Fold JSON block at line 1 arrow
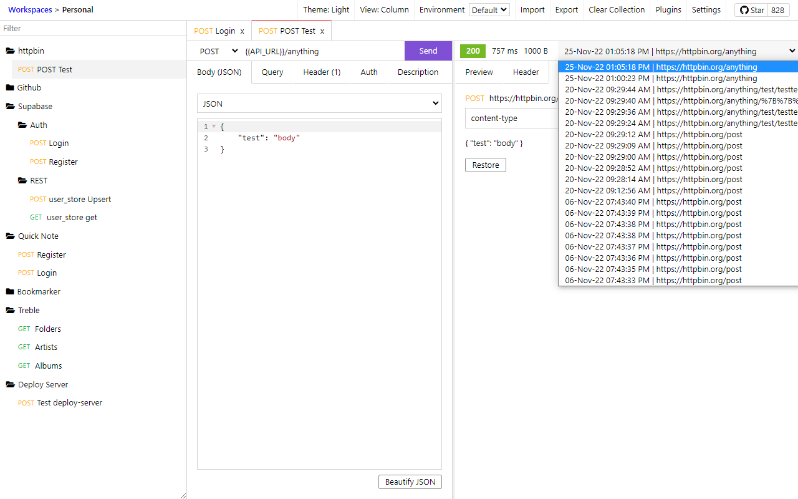Viewport: 798px width, 499px height. click(214, 127)
